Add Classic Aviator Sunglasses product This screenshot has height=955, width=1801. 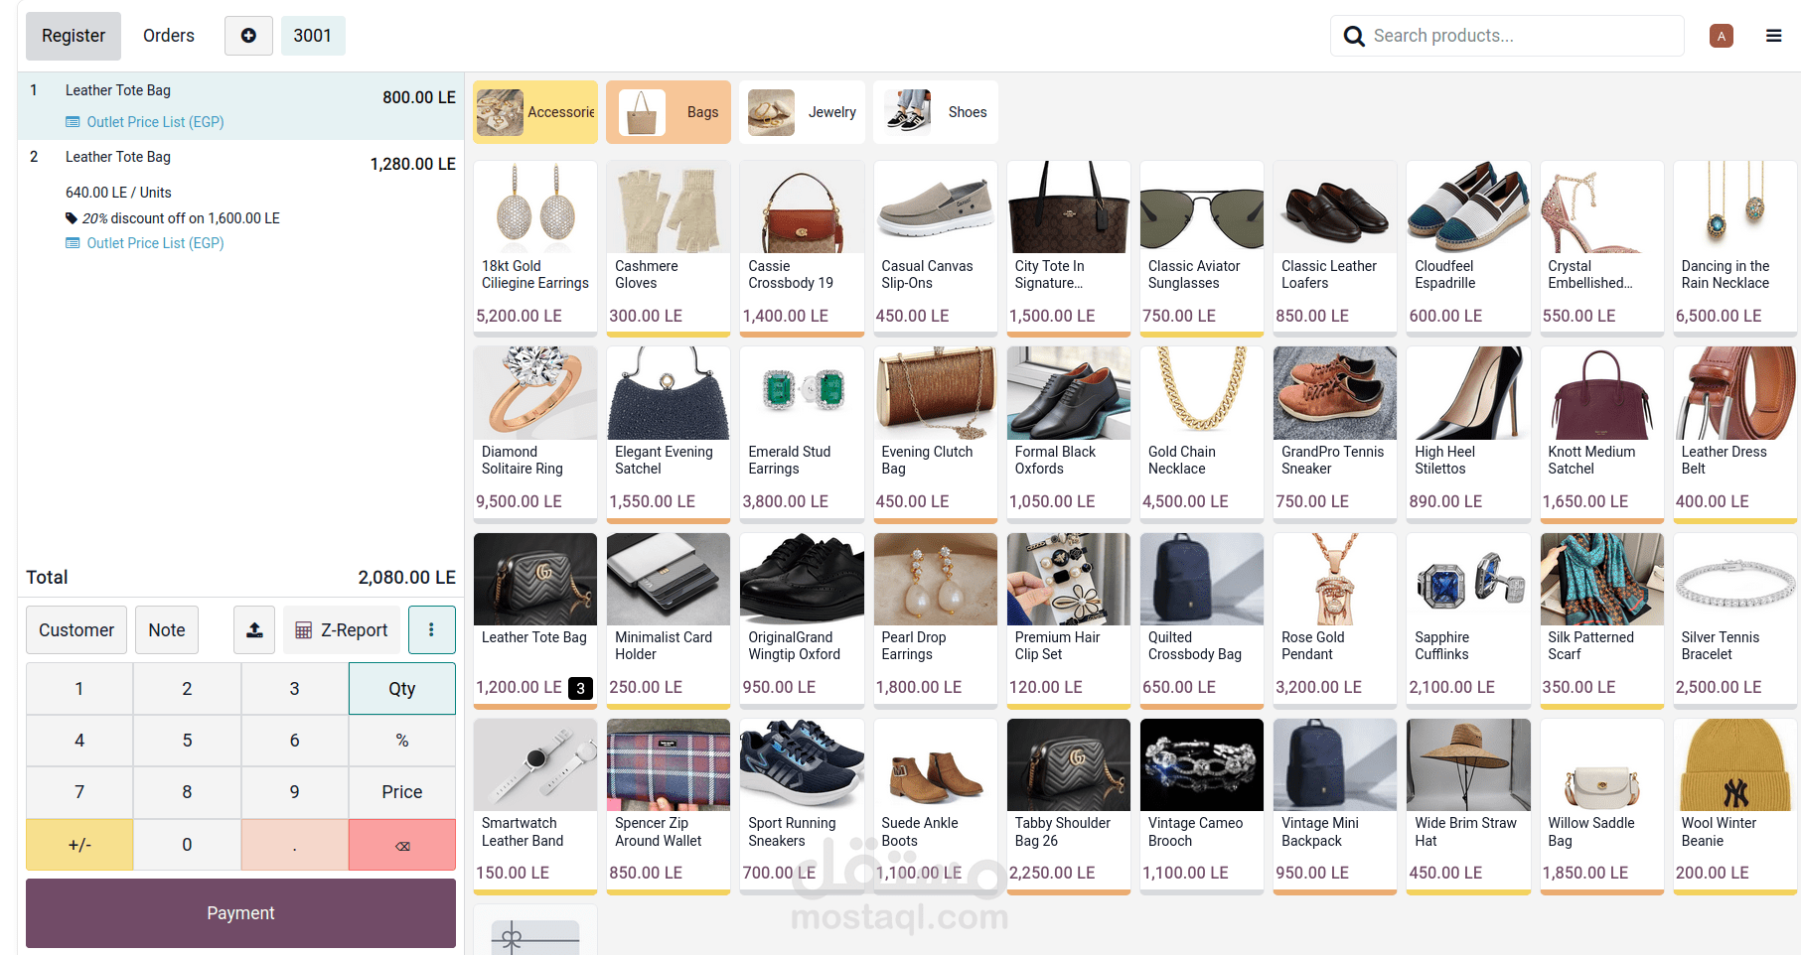point(1202,248)
